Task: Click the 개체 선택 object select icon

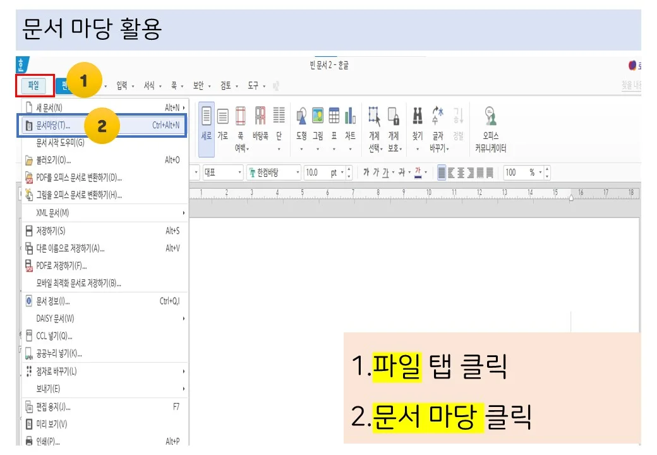Action: pyautogui.click(x=375, y=128)
